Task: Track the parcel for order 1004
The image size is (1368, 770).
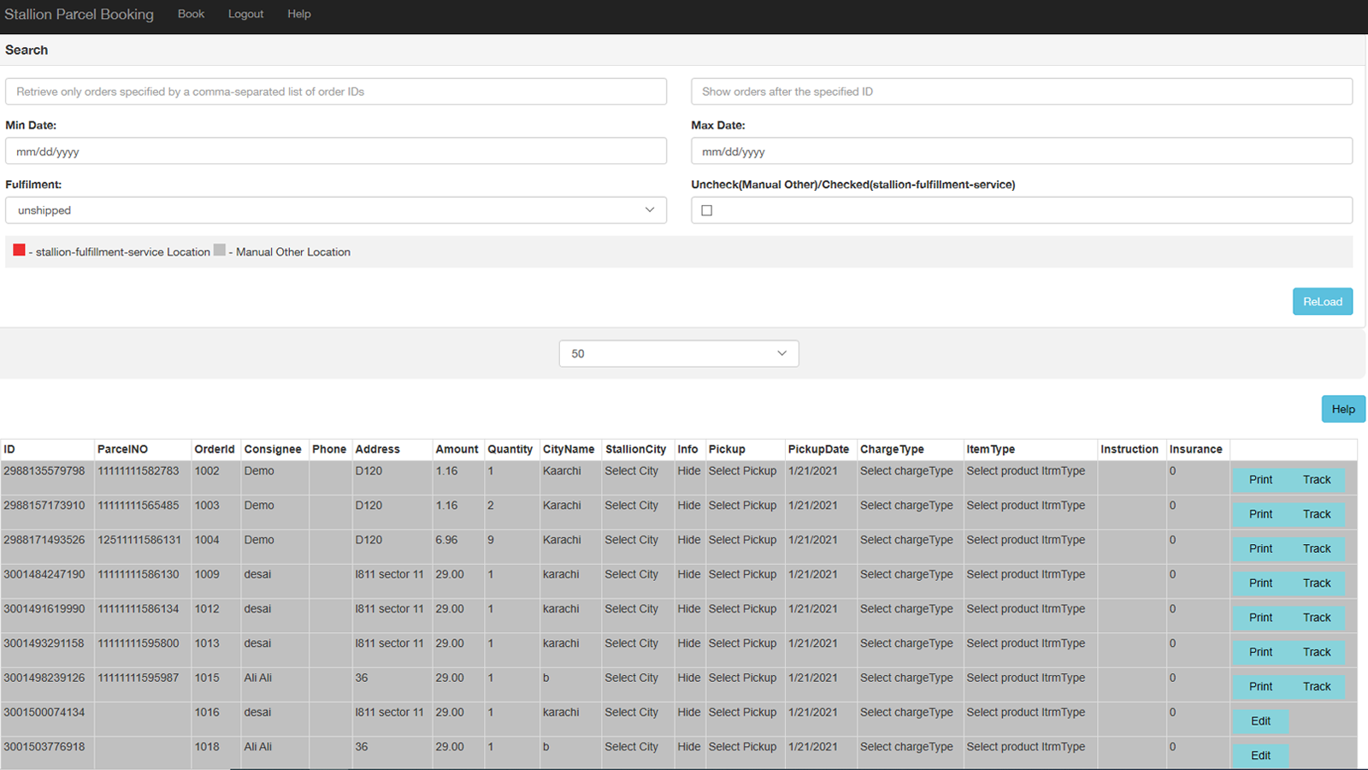Action: click(x=1317, y=548)
